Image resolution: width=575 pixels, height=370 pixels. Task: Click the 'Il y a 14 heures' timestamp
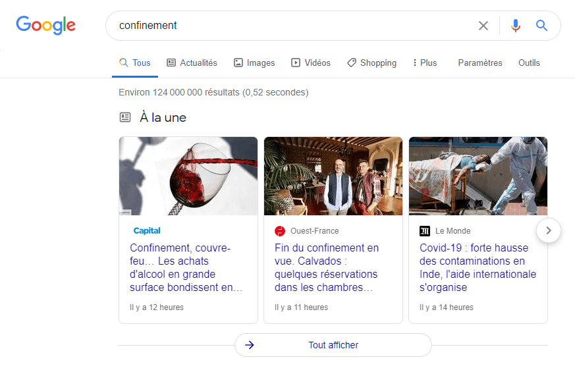[x=447, y=307]
